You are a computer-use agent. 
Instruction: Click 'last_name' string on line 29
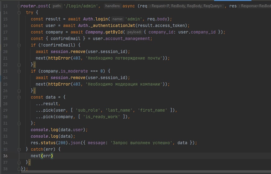pyautogui.click(x=119, y=110)
